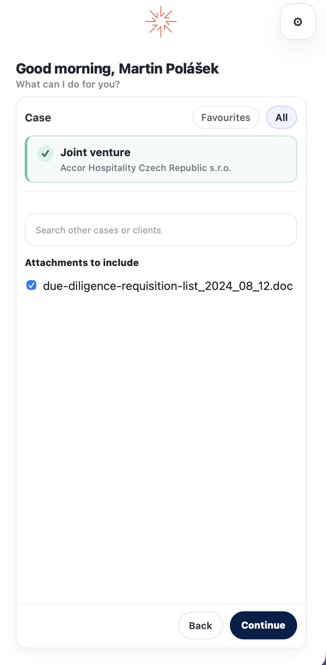This screenshot has height=665, width=326.
Task: Click the orange starburst logo
Action: (161, 21)
